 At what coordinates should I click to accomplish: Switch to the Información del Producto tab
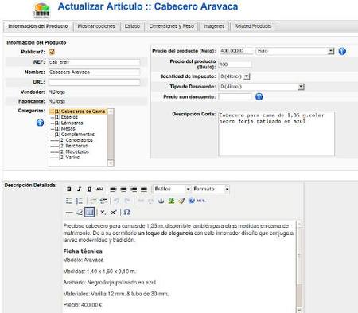38,26
